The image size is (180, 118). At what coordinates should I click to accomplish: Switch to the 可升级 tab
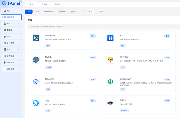(x=57, y=4)
